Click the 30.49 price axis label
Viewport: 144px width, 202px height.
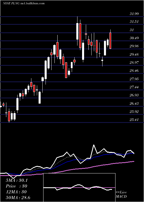[x=134, y=38]
